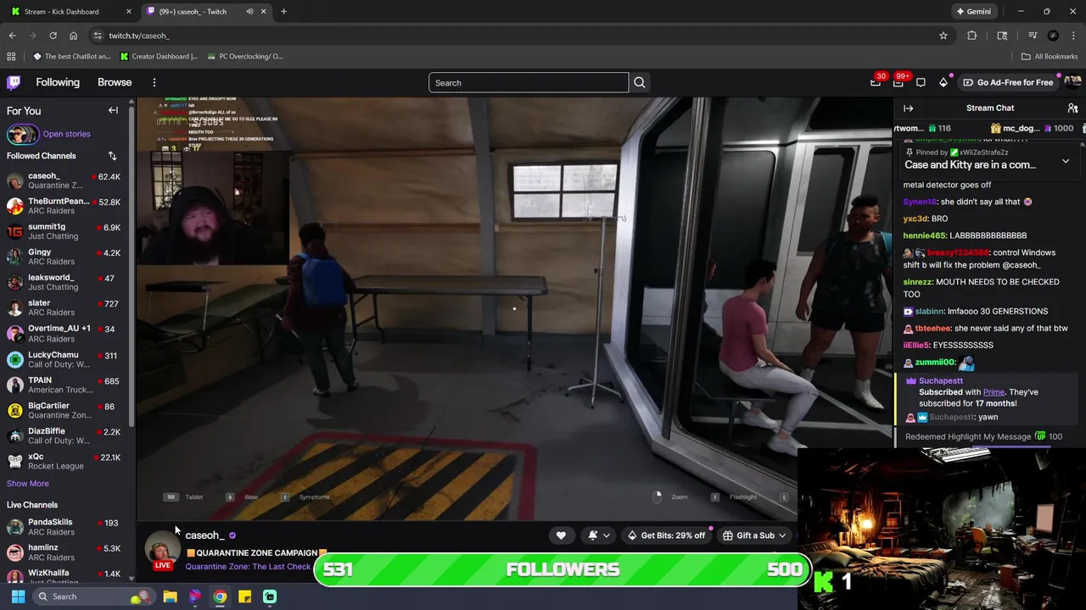The width and height of the screenshot is (1086, 610).
Task: Follow heart icon for caseoh_
Action: 561,535
